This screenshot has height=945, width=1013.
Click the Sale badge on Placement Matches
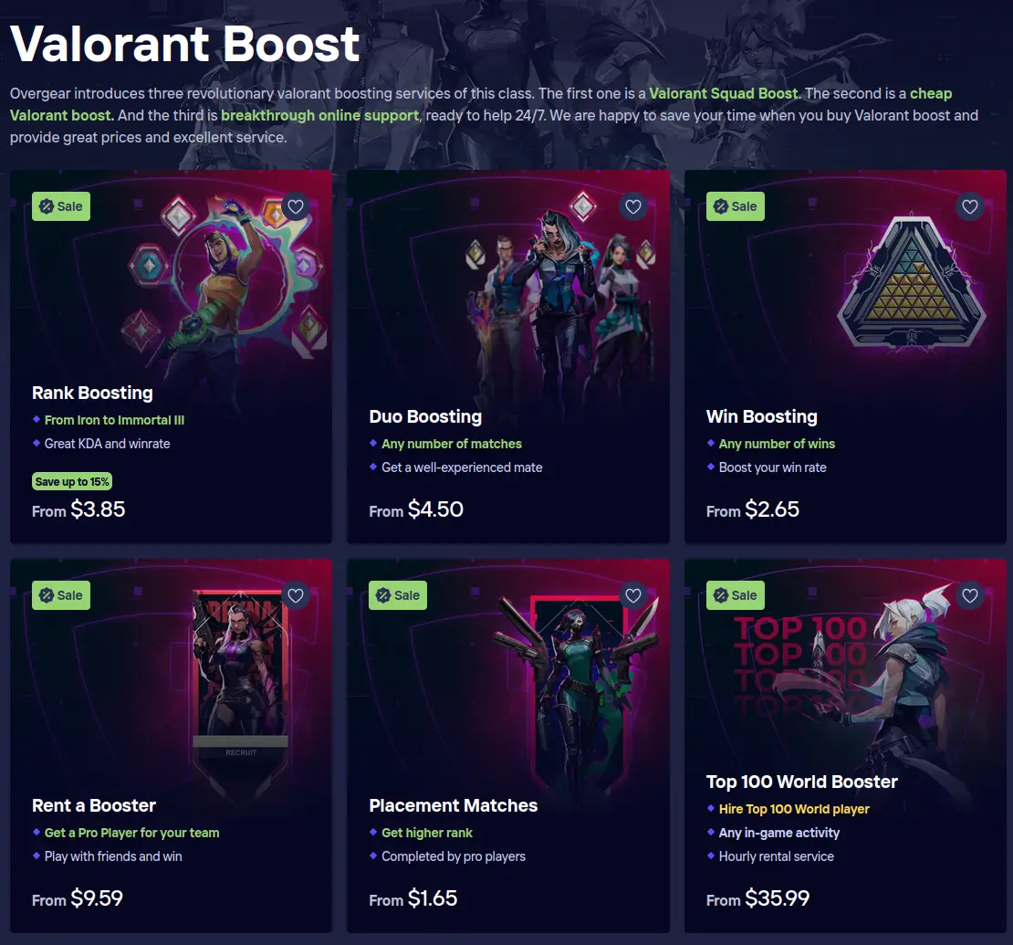click(x=398, y=595)
